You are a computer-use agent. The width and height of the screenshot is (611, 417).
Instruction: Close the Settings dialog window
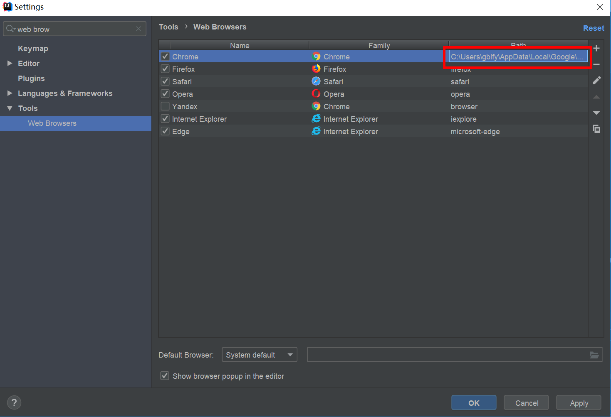pos(600,7)
